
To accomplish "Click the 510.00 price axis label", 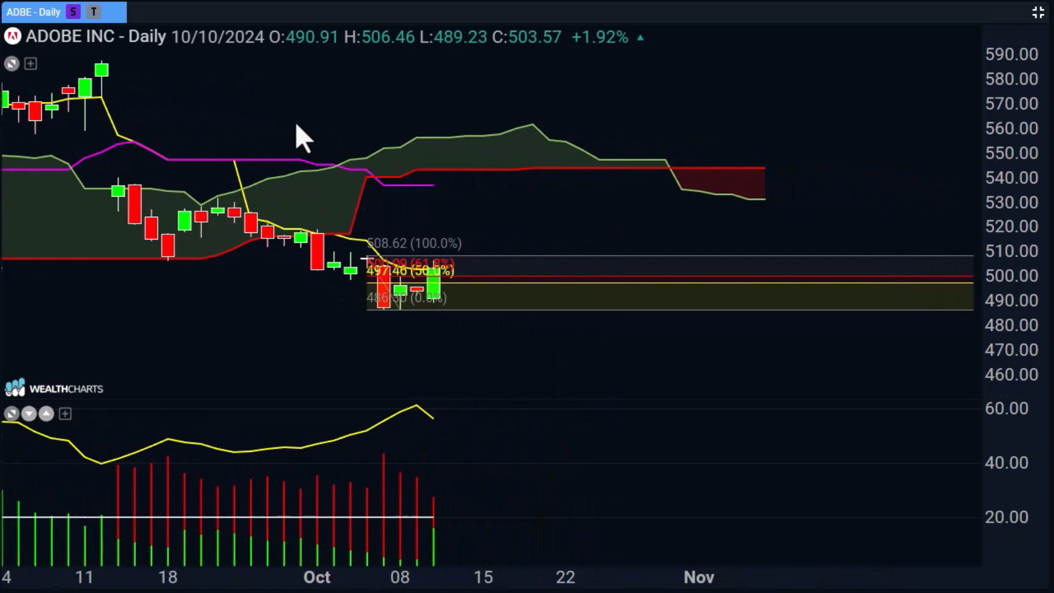I will coord(1012,251).
